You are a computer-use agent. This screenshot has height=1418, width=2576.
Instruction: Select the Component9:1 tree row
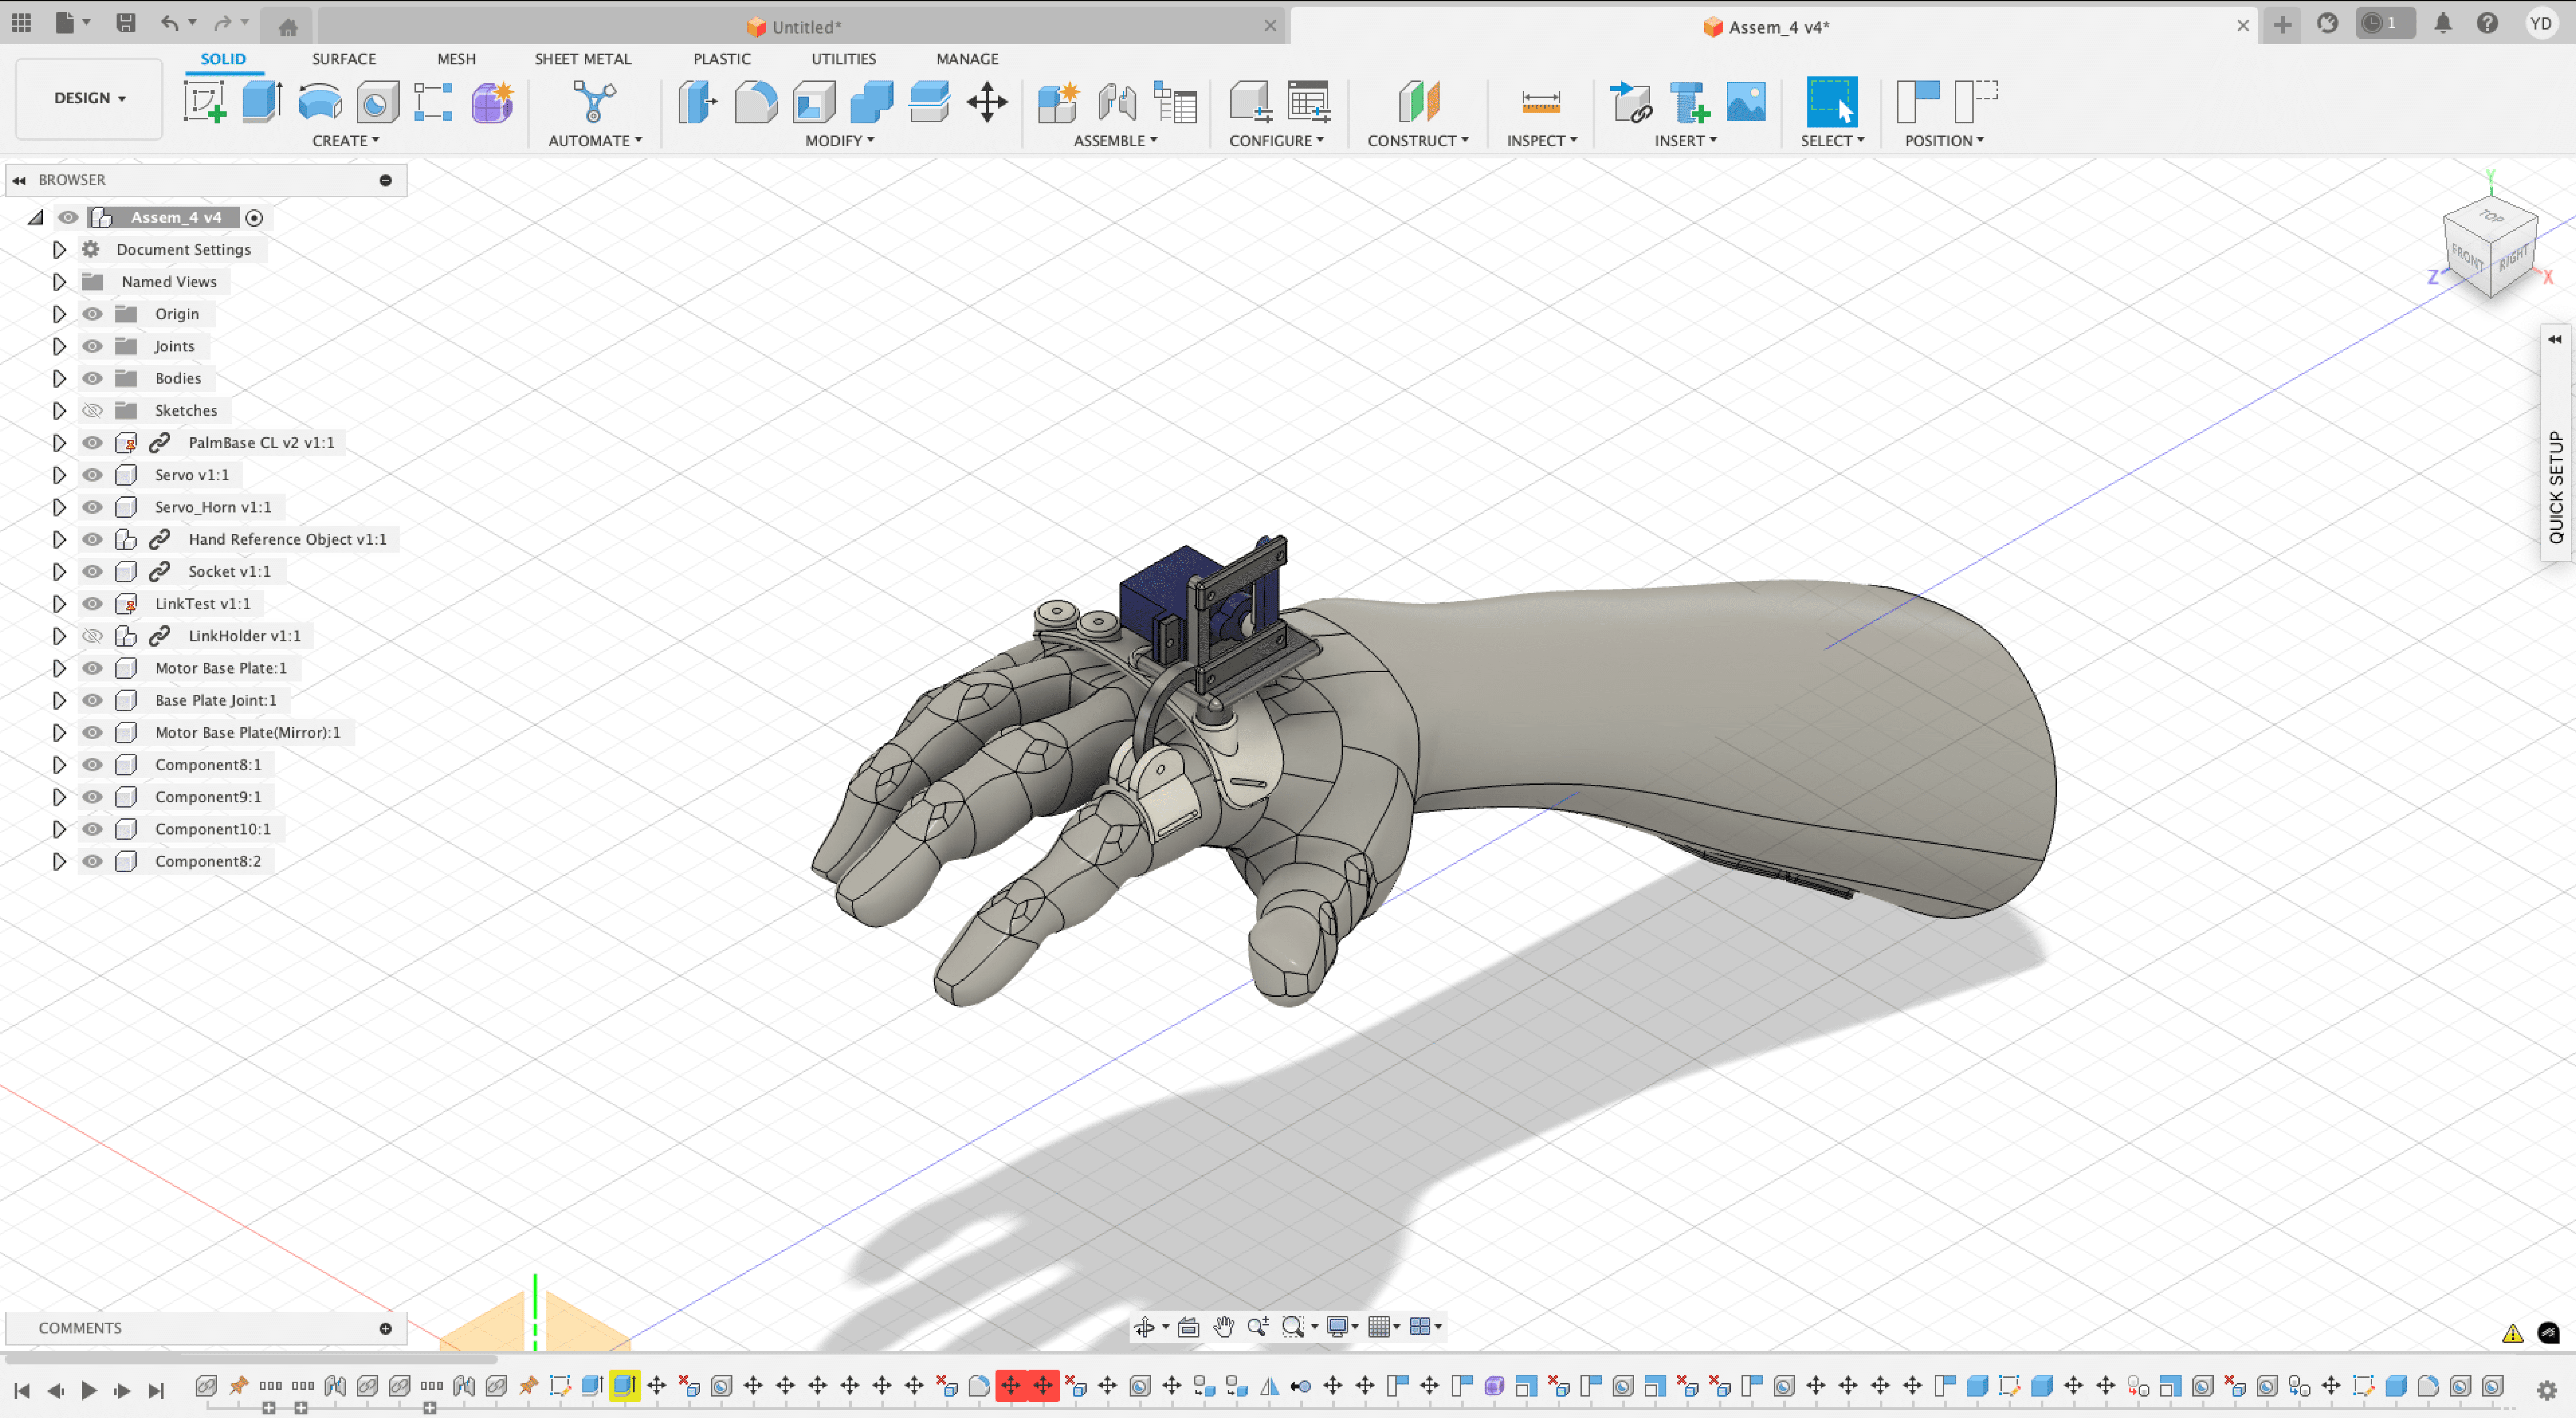(x=208, y=797)
